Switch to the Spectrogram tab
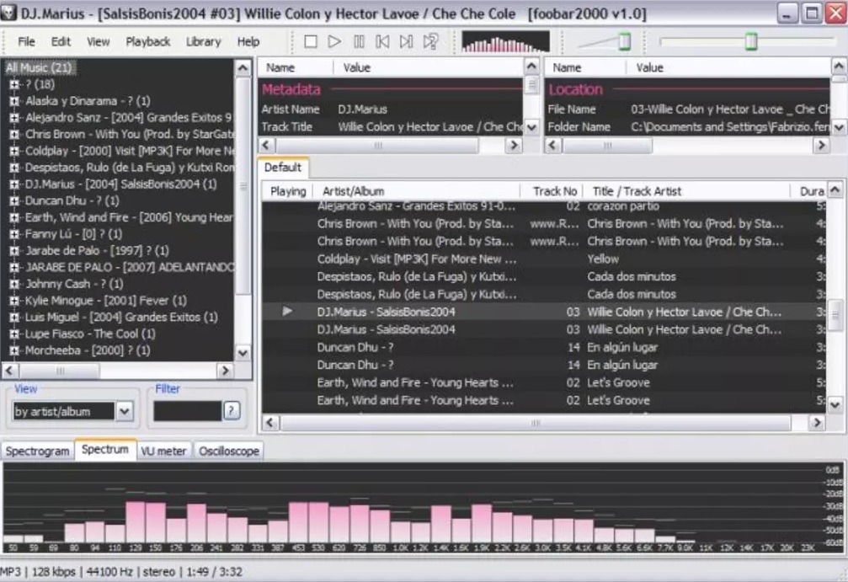This screenshot has width=848, height=582. (37, 451)
